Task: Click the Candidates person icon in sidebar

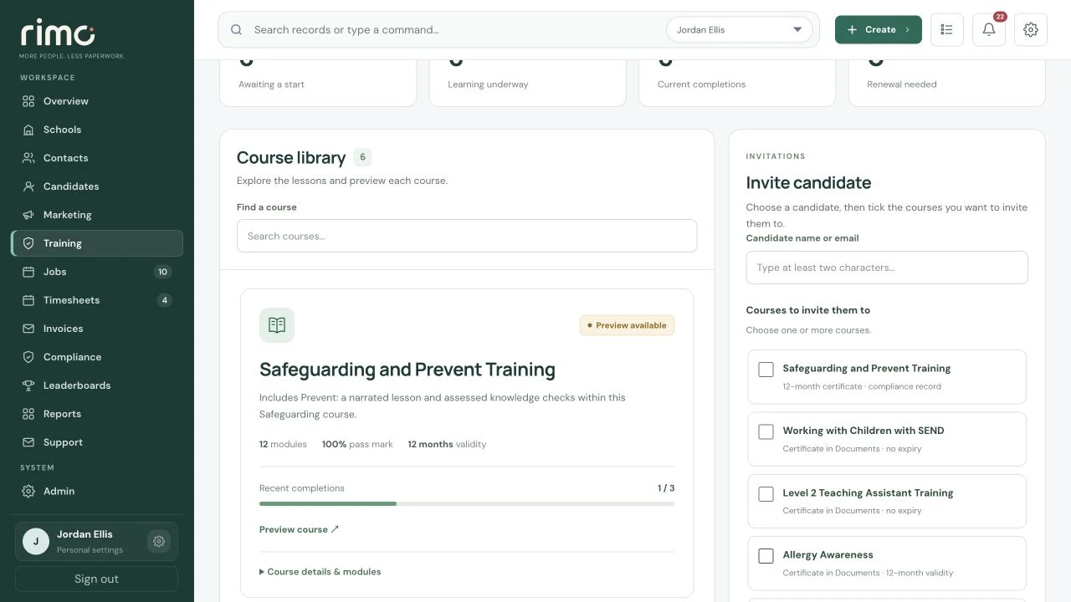Action: [x=28, y=186]
